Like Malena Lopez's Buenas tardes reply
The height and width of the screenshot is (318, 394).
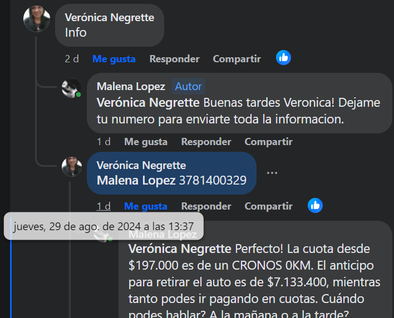[x=146, y=142]
